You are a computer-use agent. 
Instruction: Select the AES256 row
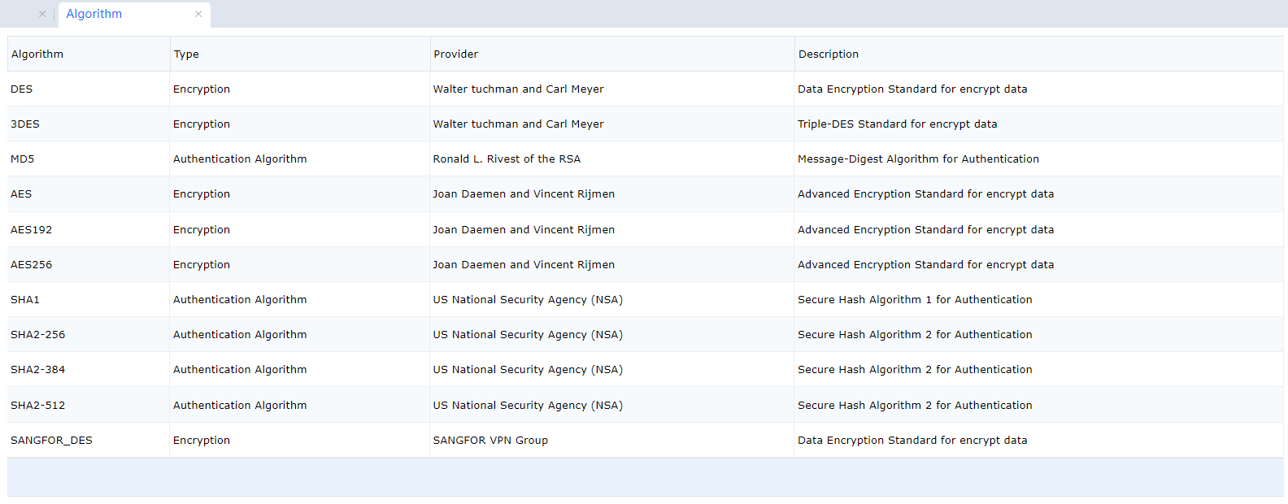coord(31,265)
